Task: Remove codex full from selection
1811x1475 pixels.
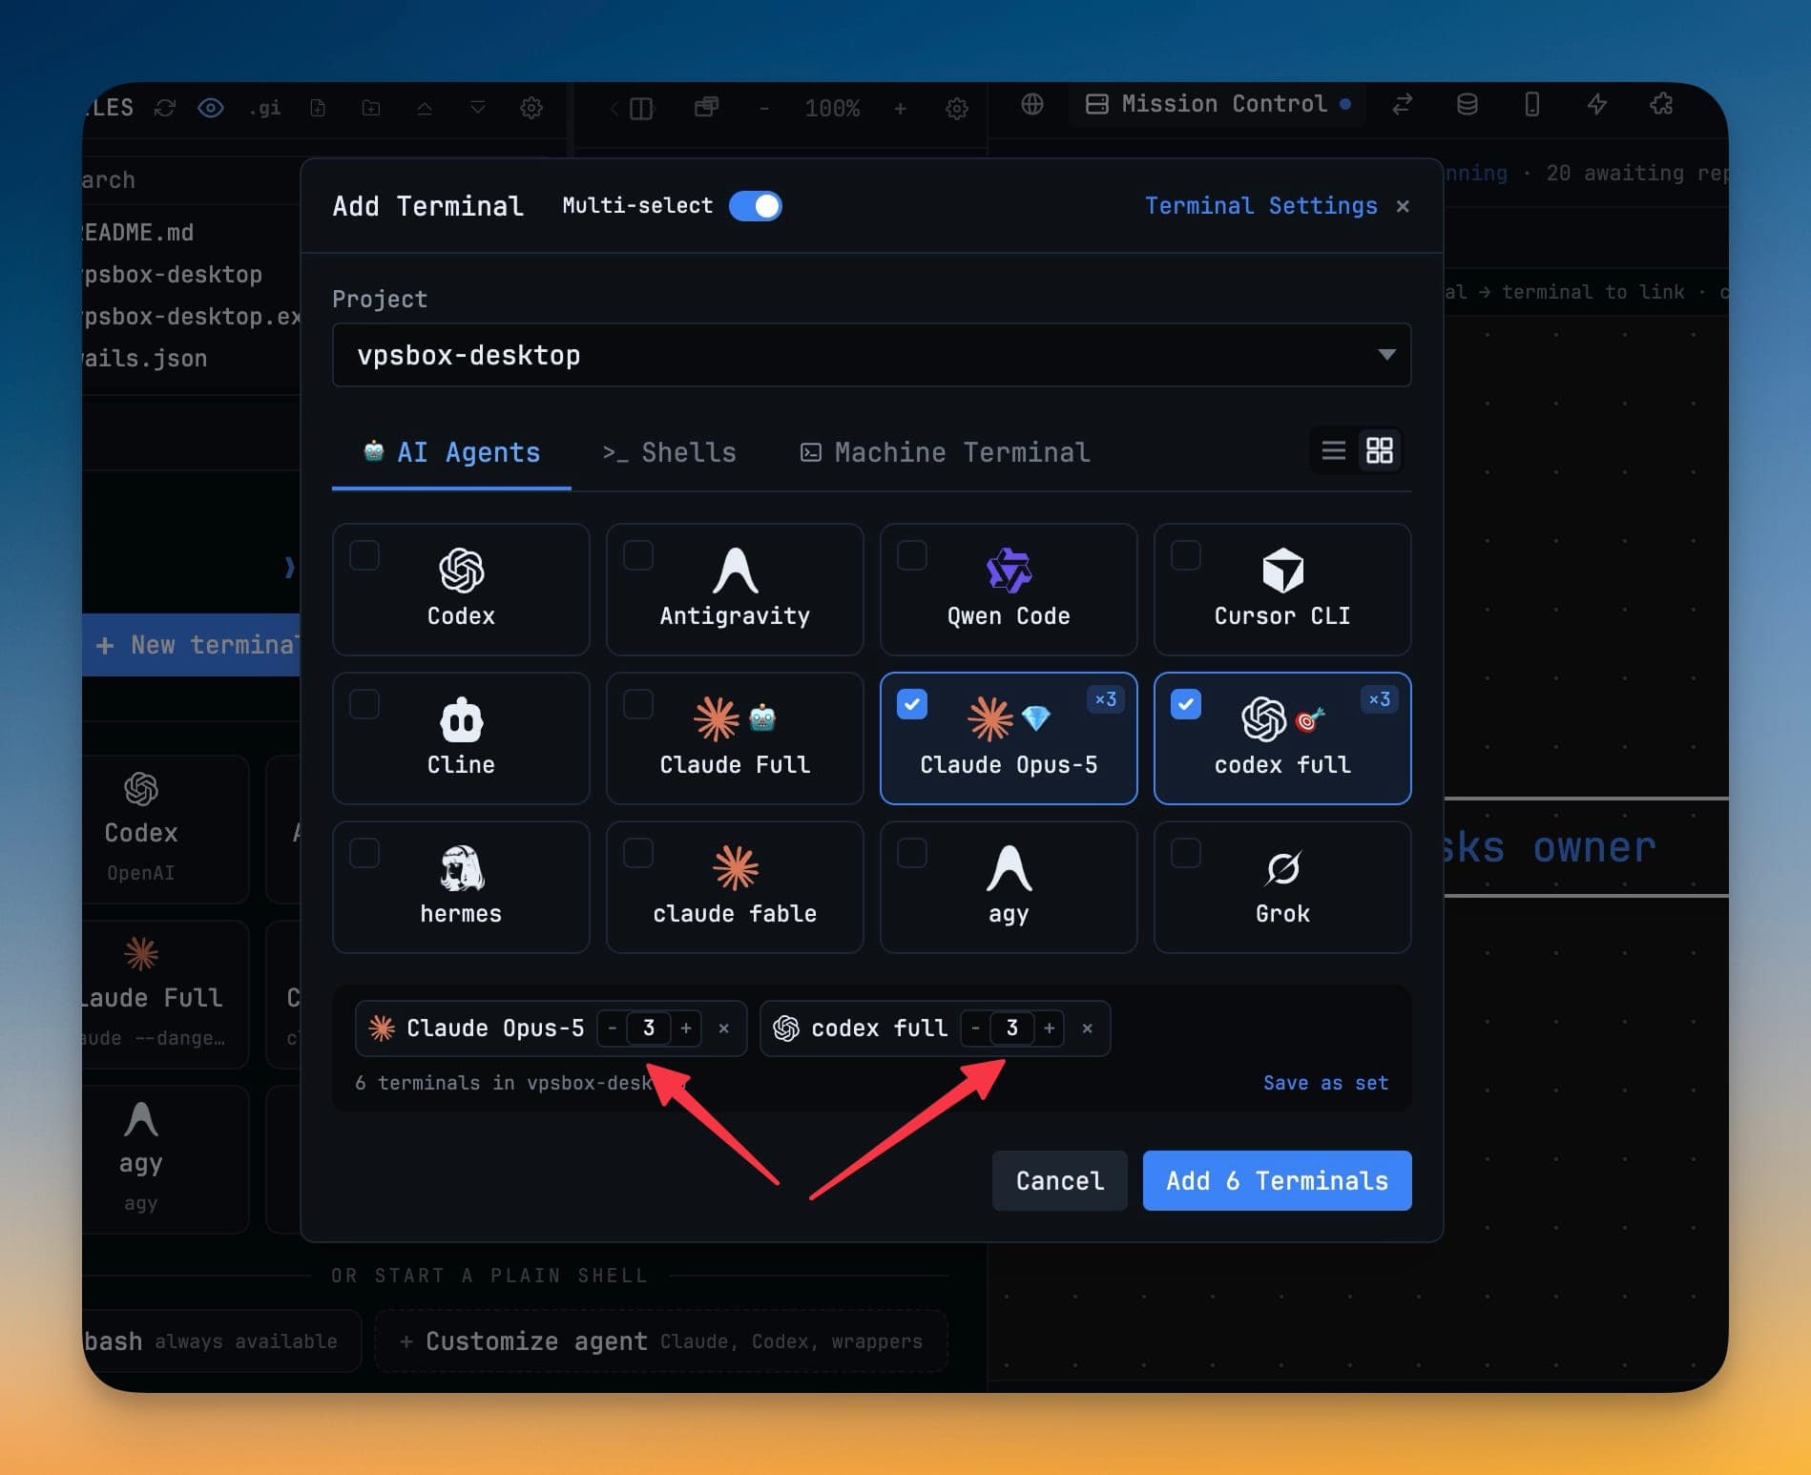Action: pos(1088,1028)
